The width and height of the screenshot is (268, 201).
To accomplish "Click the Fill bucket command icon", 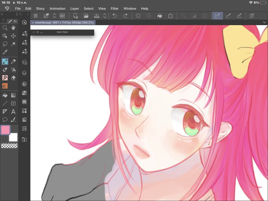I will pyautogui.click(x=160, y=16).
